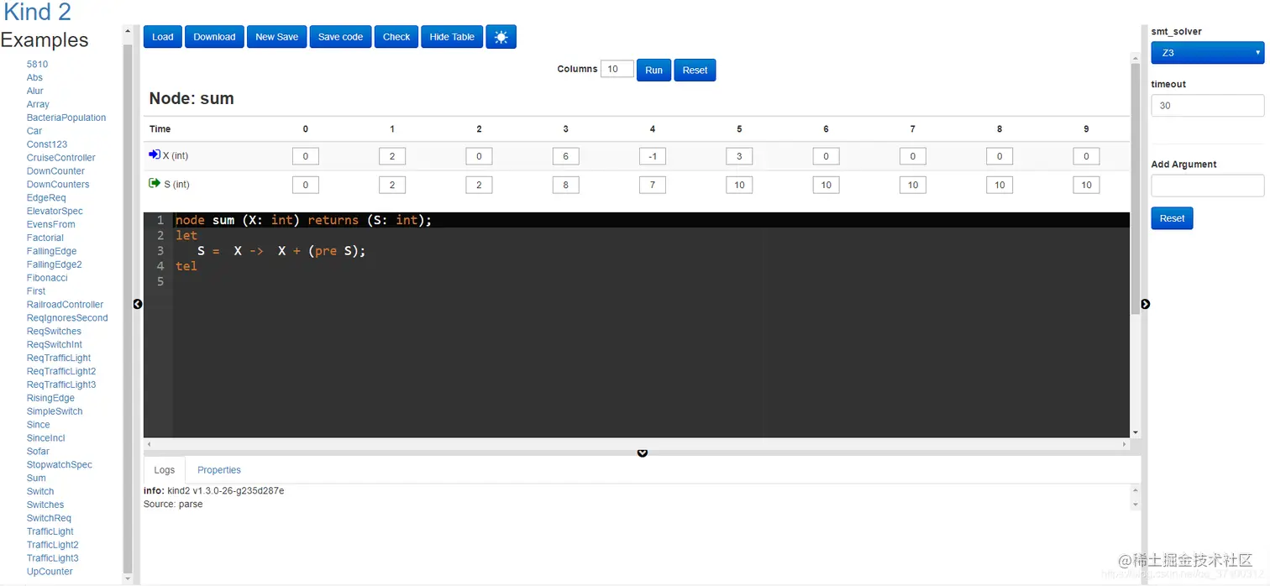1270x586 pixels.
Task: Switch to the Properties tab
Action: point(219,470)
